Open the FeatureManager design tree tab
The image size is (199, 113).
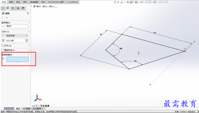click(3, 8)
